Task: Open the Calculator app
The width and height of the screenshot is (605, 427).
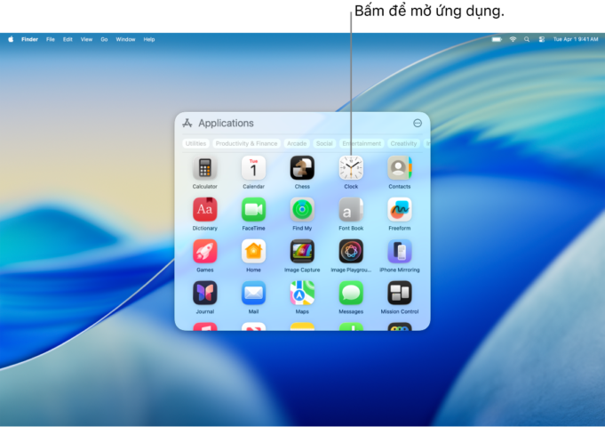Action: click(x=204, y=168)
